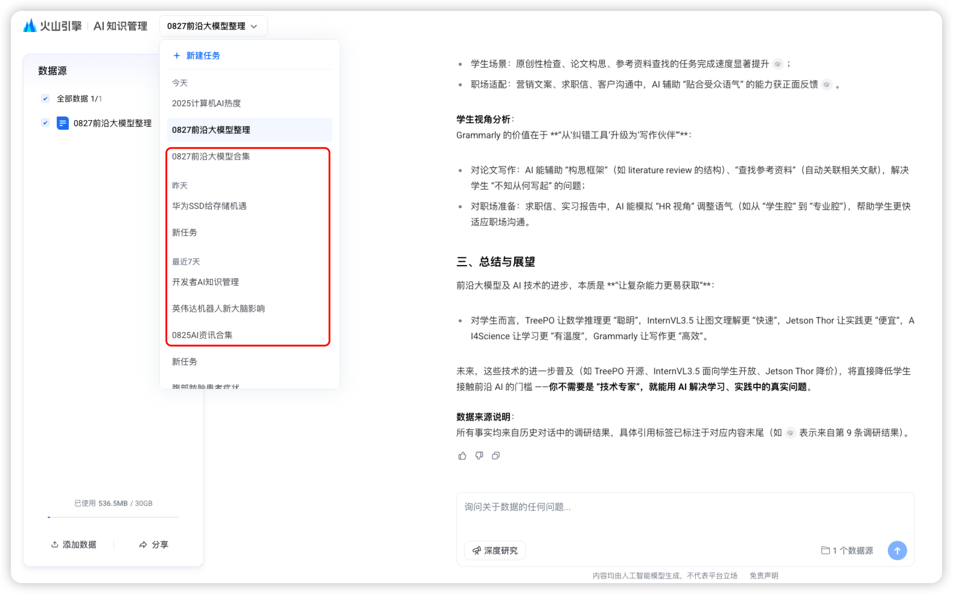Open the citation marker after 正面反馈
The width and height of the screenshot is (953, 594).
827,85
